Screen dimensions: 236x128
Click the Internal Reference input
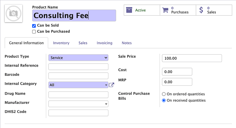point(78,67)
